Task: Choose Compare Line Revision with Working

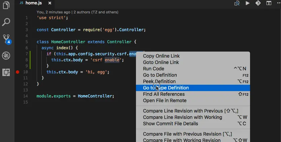Action: (193, 117)
